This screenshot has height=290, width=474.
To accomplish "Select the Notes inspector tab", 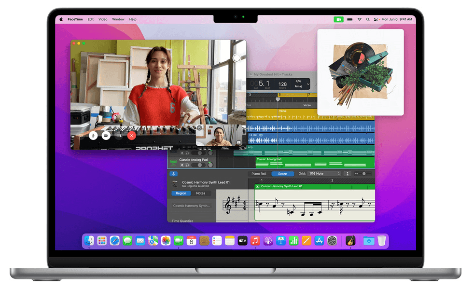I will click(x=201, y=193).
